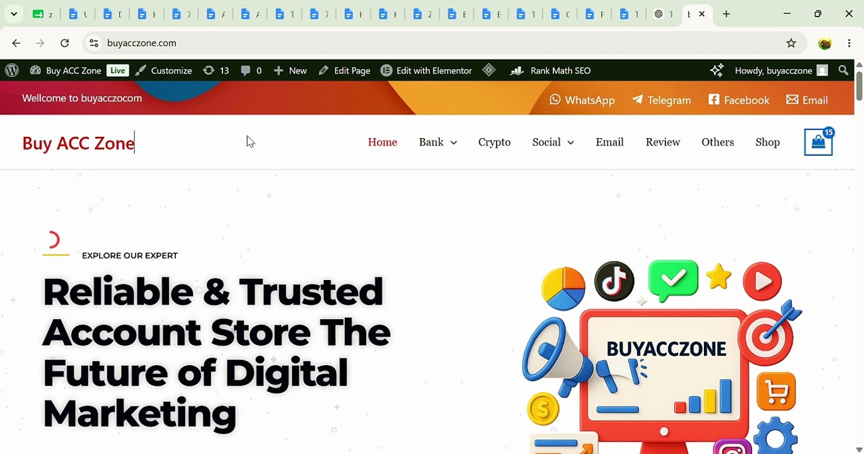Screen dimensions: 864x454
Task: Click the browser forward arrow
Action: (40, 43)
